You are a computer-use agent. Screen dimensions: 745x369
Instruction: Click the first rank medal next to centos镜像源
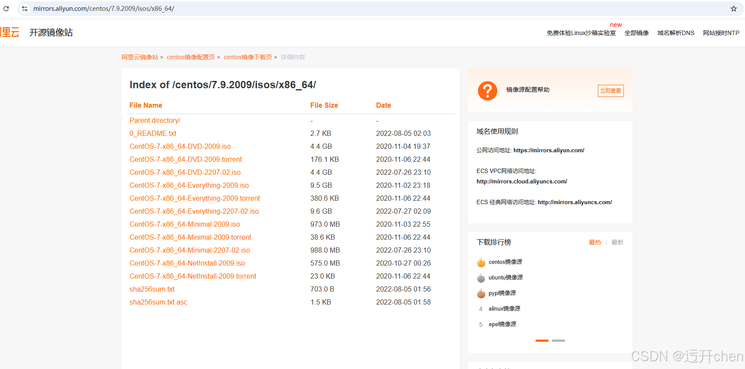pos(481,263)
